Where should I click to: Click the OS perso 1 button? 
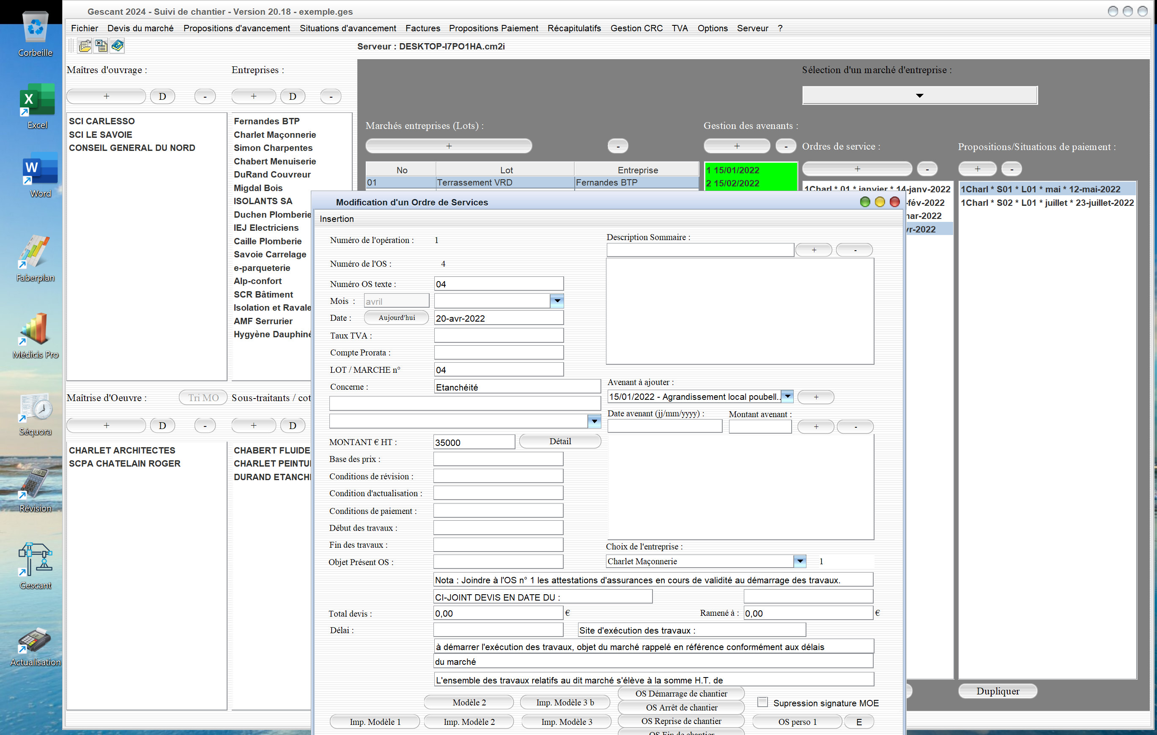797,721
